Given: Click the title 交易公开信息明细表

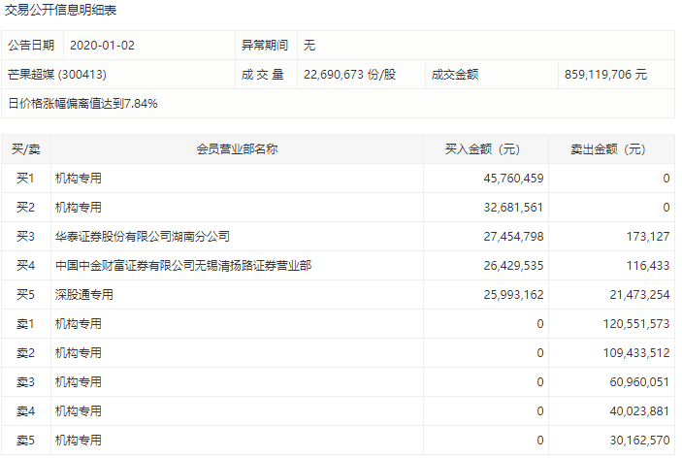Looking at the screenshot, I should [x=60, y=10].
